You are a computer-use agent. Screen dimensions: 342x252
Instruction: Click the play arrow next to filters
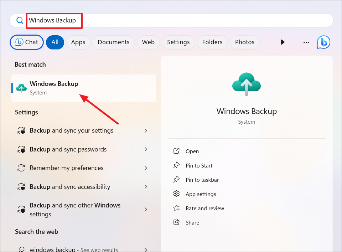coord(283,42)
